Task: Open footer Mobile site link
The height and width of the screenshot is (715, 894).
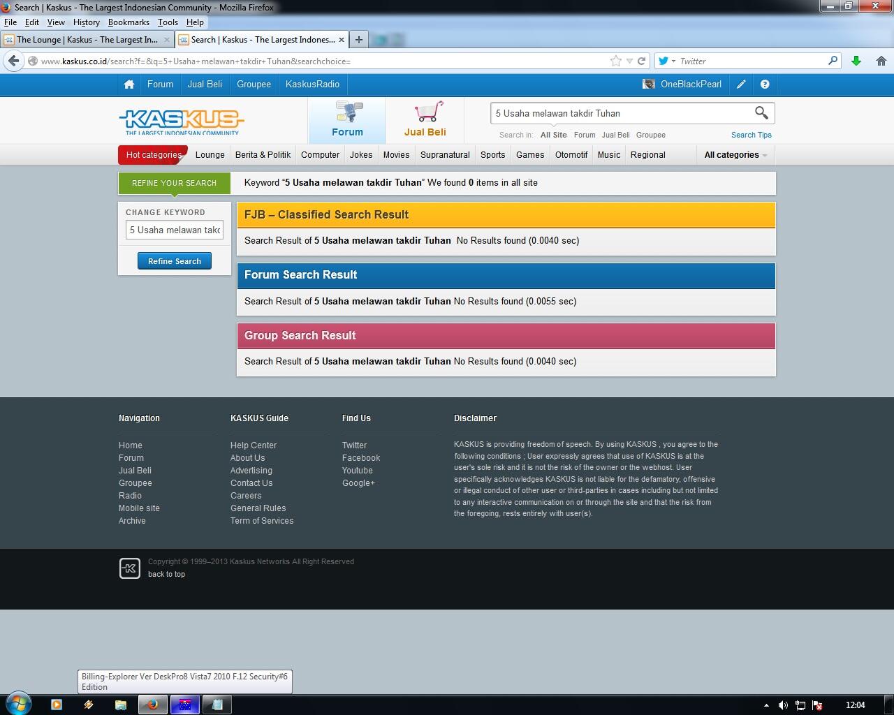Action: (139, 508)
